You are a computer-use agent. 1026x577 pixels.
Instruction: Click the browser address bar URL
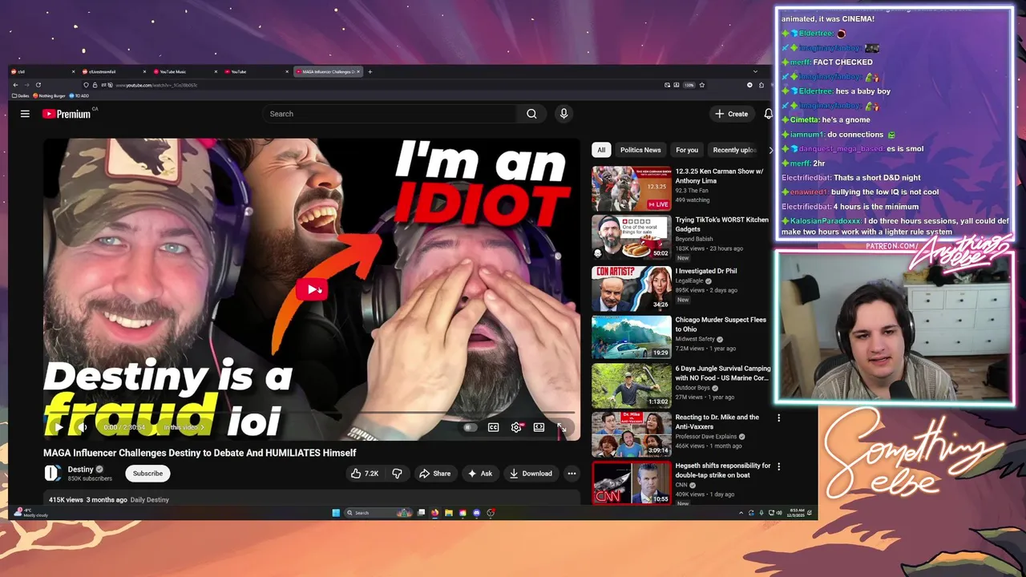pos(156,85)
